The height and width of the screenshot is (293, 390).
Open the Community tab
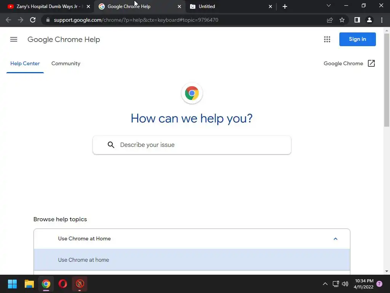point(66,64)
